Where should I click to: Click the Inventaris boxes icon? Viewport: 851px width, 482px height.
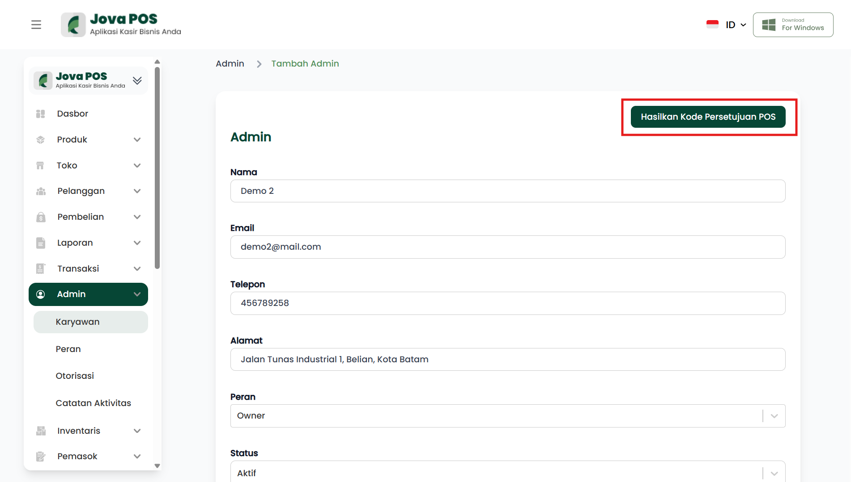click(41, 431)
